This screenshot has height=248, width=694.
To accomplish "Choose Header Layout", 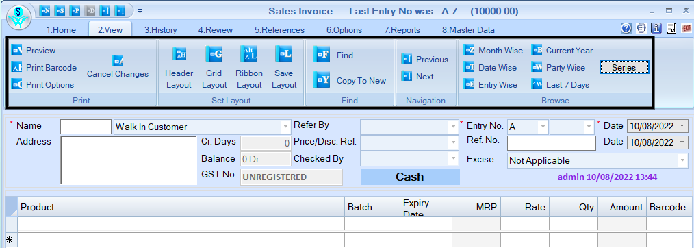I will click(x=179, y=67).
